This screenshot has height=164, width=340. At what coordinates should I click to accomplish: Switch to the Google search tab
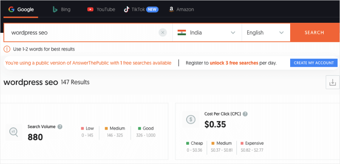coord(21,10)
